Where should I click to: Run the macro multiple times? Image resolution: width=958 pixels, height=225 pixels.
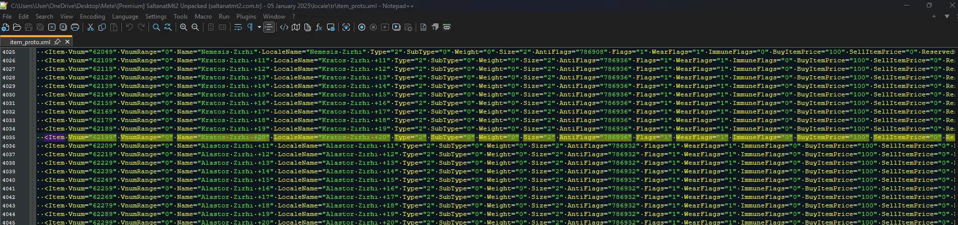(396, 27)
